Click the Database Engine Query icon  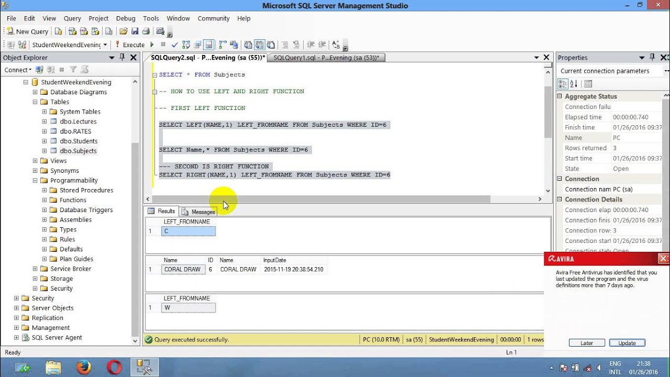[58, 31]
